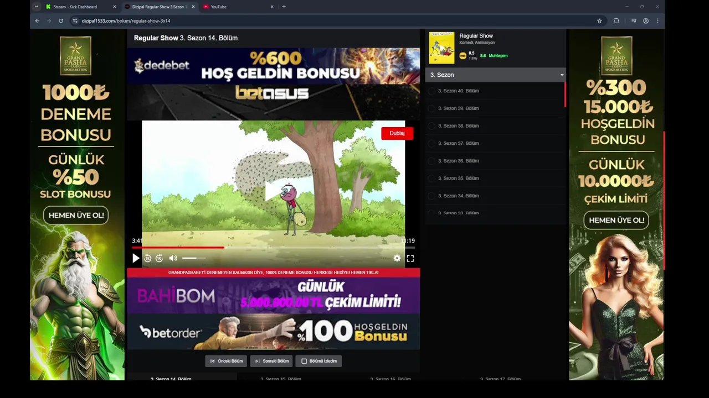Viewport: 709px width, 398px height.
Task: Go forward in browser history
Action: (x=49, y=20)
